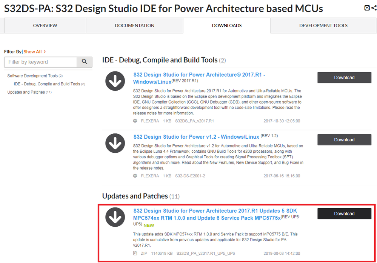The width and height of the screenshot is (377, 263).
Task: Click the IDE - Debug, Compile and Build Tools heading
Action: point(160,60)
